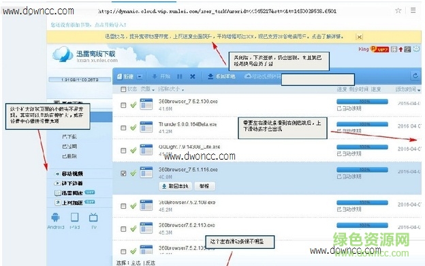
Task: Click the 新建 new task button
Action: pos(125,76)
